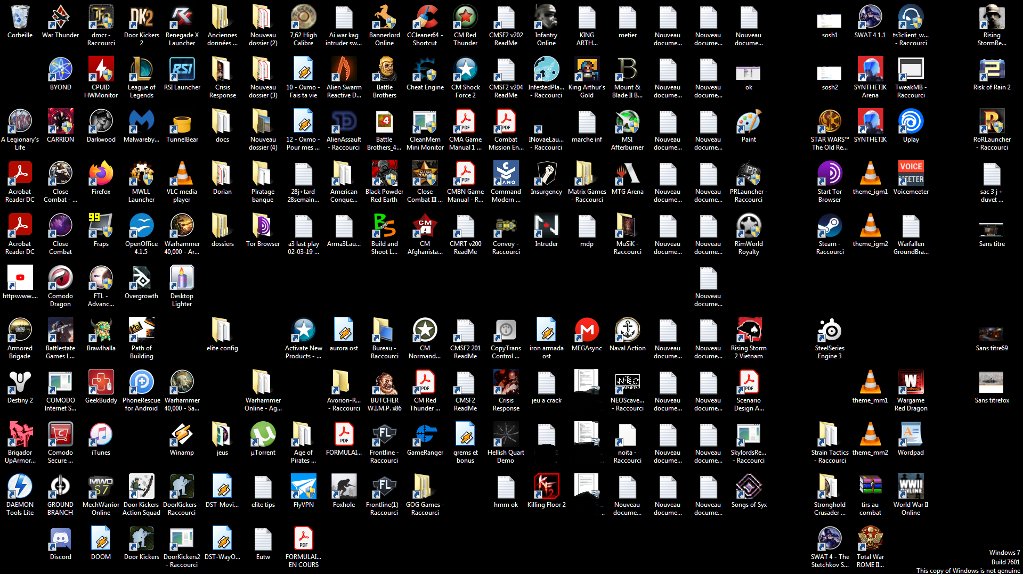Screen dimensions: 1023x575
Task: Open the MTG Arena shortcut
Action: [x=627, y=178]
